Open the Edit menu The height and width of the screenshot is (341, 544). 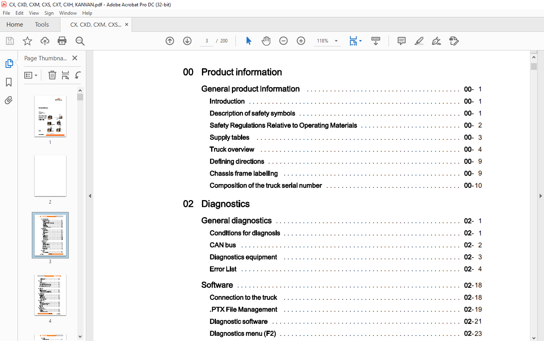point(19,13)
